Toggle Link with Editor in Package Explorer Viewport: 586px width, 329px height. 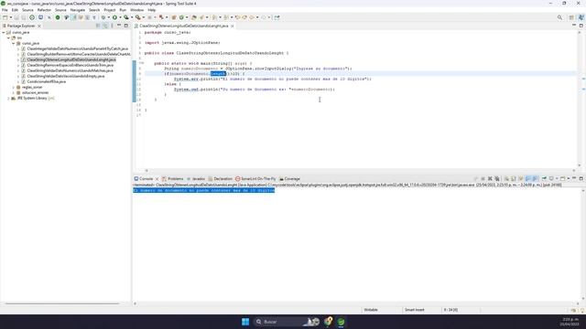(105, 26)
